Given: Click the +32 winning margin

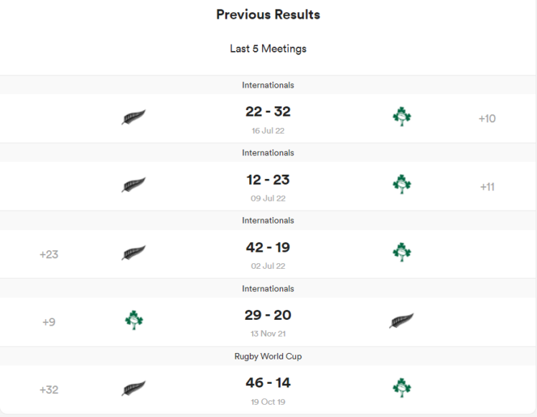Looking at the screenshot, I should [49, 390].
